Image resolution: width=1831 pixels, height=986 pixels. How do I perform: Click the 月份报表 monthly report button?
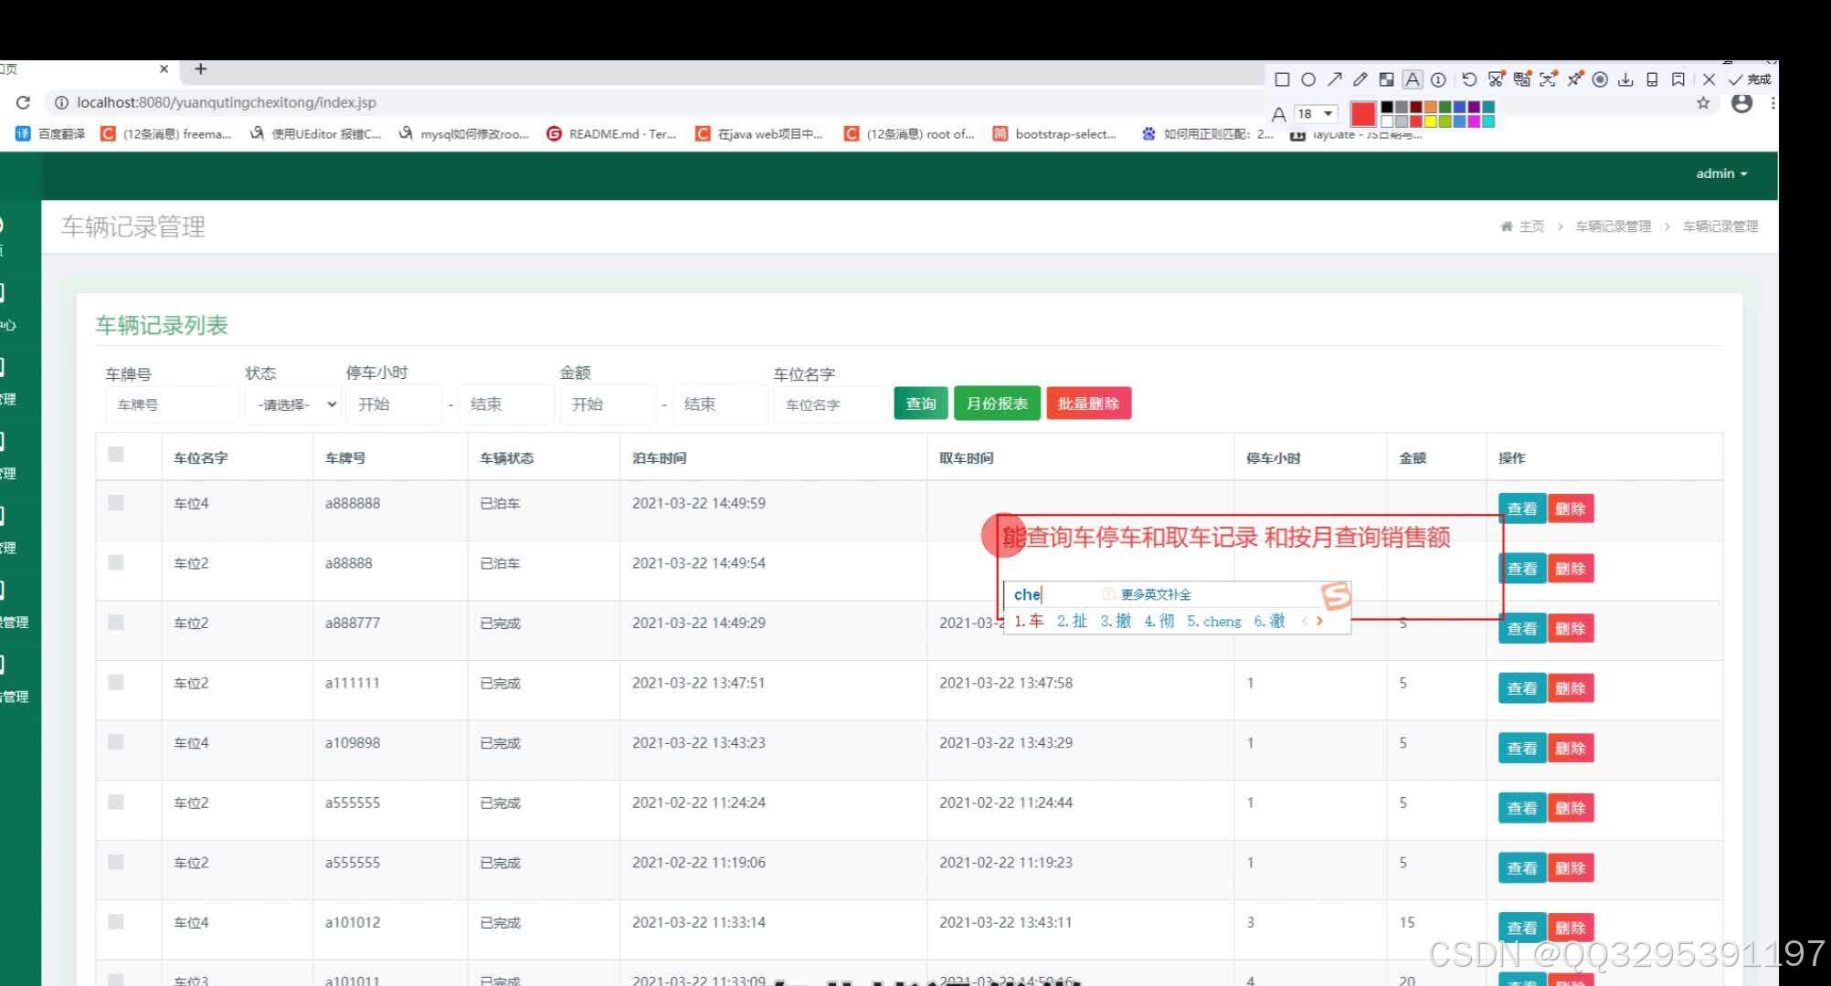997,404
